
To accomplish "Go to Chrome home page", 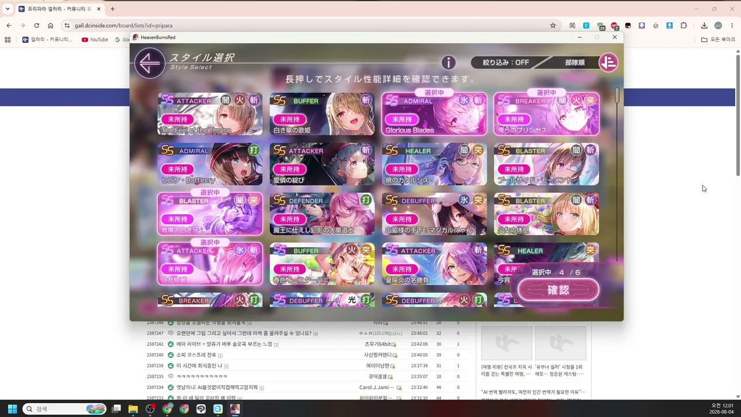I will pos(50,25).
